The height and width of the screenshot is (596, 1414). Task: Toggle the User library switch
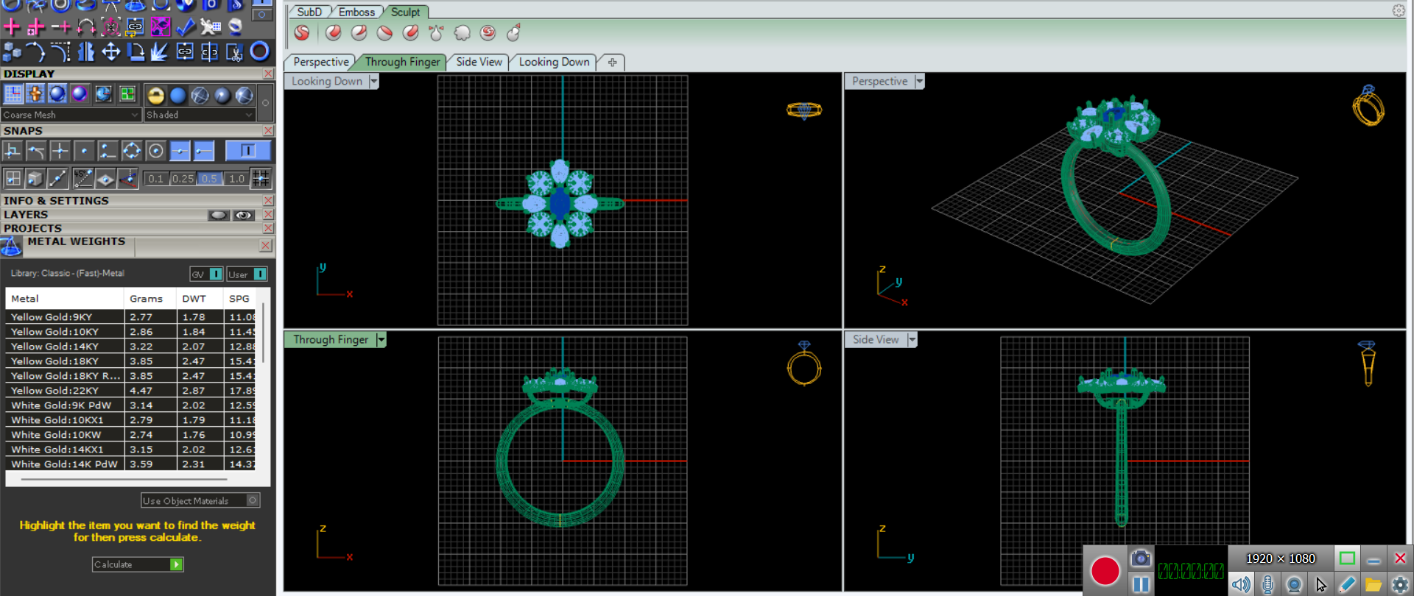coord(259,274)
